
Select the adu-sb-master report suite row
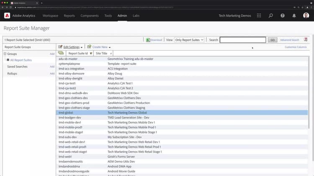(182, 59)
